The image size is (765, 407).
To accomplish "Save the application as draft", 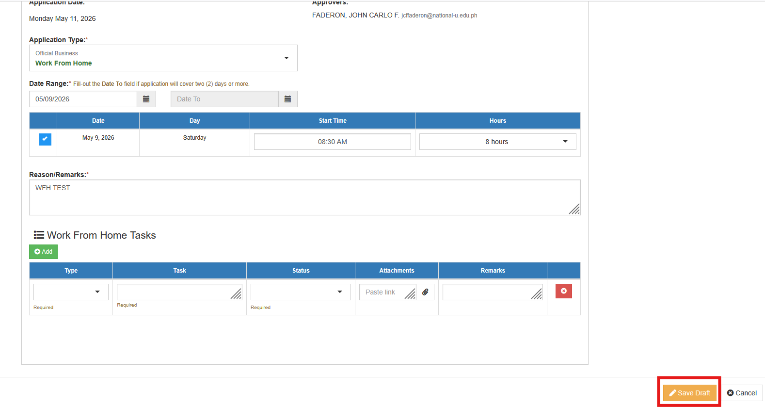I will [689, 393].
